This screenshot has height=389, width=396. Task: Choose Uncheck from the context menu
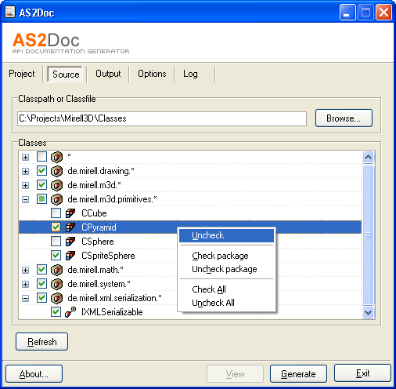tap(226, 235)
